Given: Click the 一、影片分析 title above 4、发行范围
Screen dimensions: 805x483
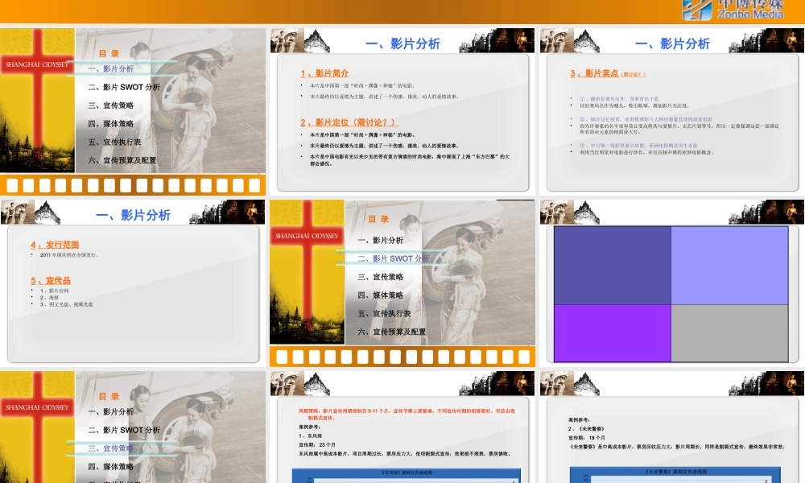Looking at the screenshot, I should pos(133,215).
